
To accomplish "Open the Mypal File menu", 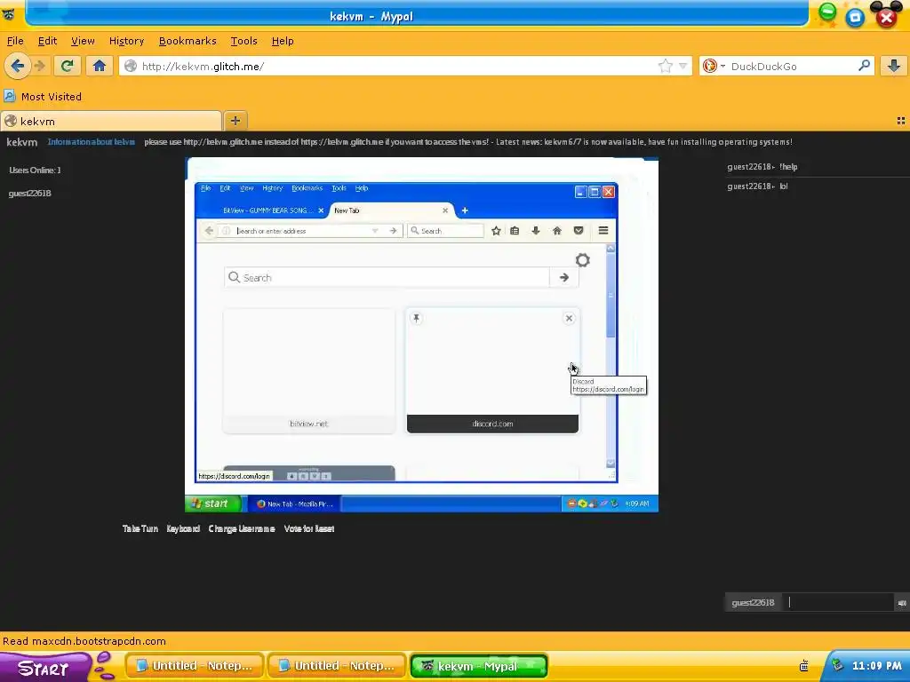I will [x=15, y=41].
